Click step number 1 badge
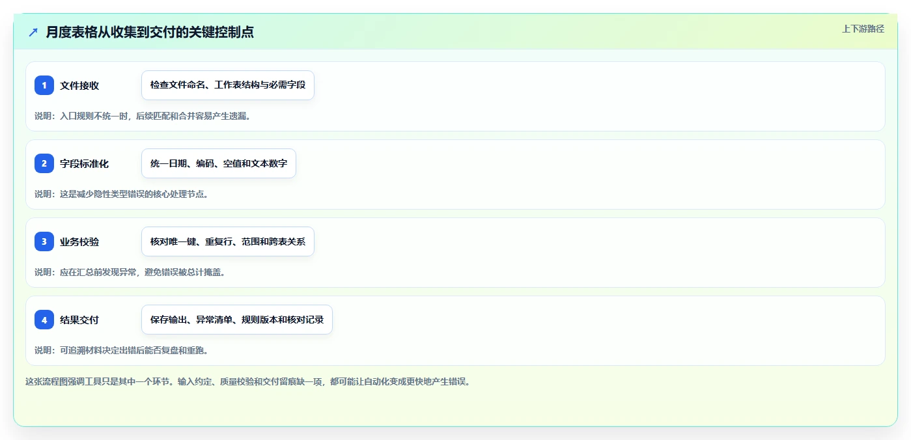Viewport: 911px width, 440px height. pyautogui.click(x=44, y=85)
